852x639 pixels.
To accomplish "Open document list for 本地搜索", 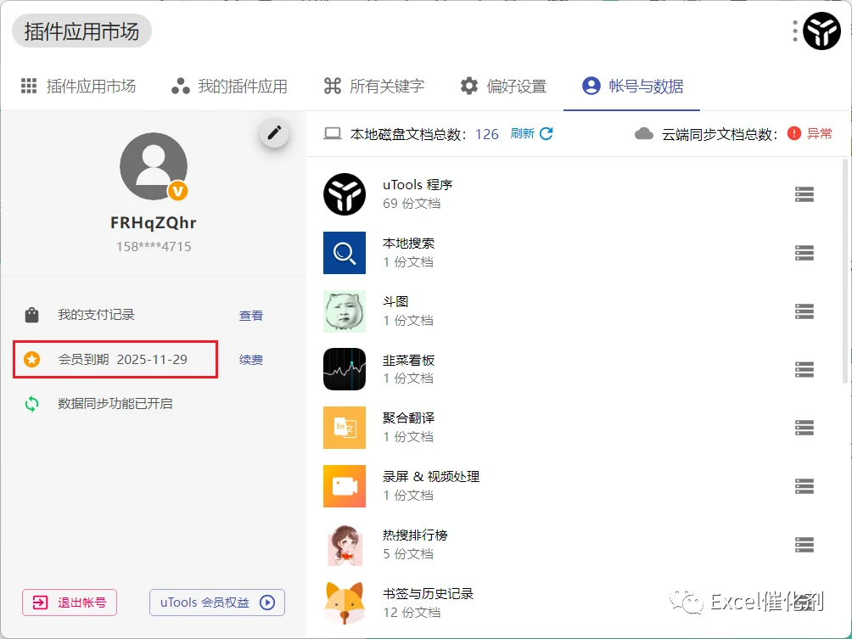I will point(804,253).
